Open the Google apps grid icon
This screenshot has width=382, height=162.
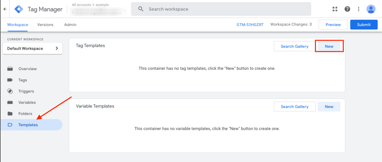[x=335, y=9]
